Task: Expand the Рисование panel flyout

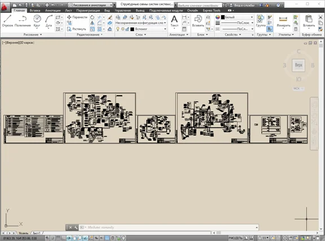Action: pyautogui.click(x=33, y=34)
